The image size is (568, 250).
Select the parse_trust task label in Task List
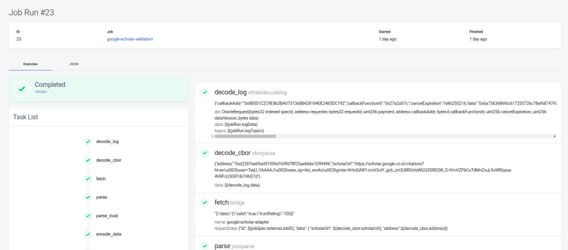107,215
